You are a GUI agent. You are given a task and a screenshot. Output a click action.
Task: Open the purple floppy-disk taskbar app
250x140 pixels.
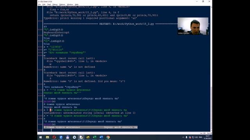[x=68, y=137]
